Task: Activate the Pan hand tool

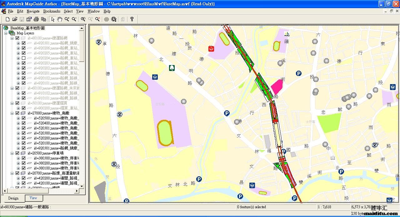Action: [x=60, y=19]
